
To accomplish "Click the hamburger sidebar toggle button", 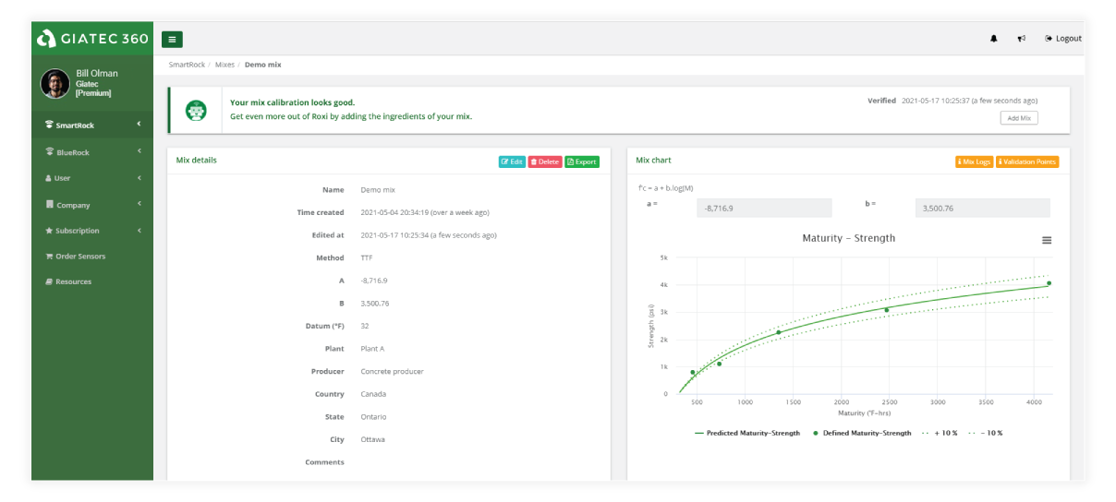I will [172, 39].
